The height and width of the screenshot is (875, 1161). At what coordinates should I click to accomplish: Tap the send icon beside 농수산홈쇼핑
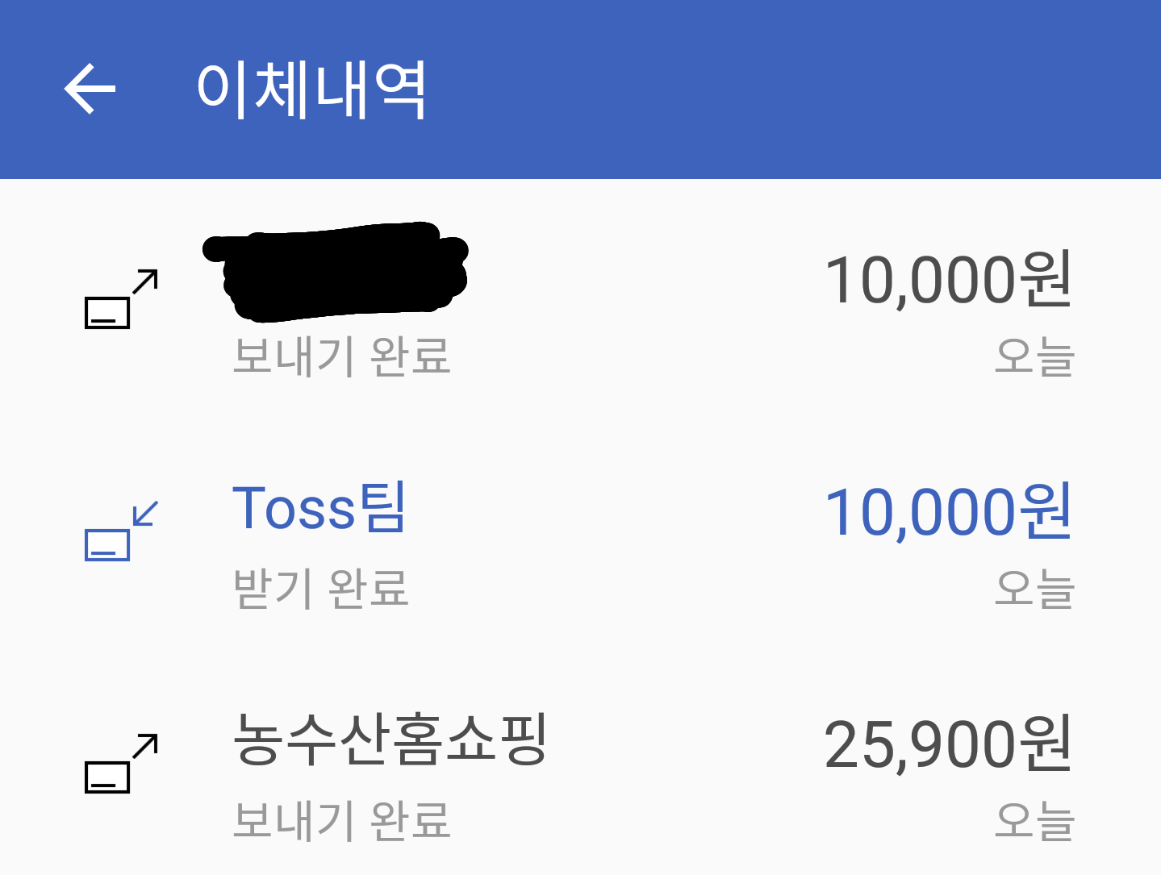pos(121,763)
